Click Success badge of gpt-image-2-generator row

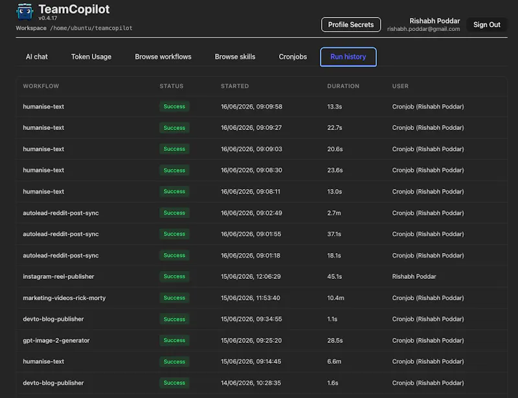(174, 340)
